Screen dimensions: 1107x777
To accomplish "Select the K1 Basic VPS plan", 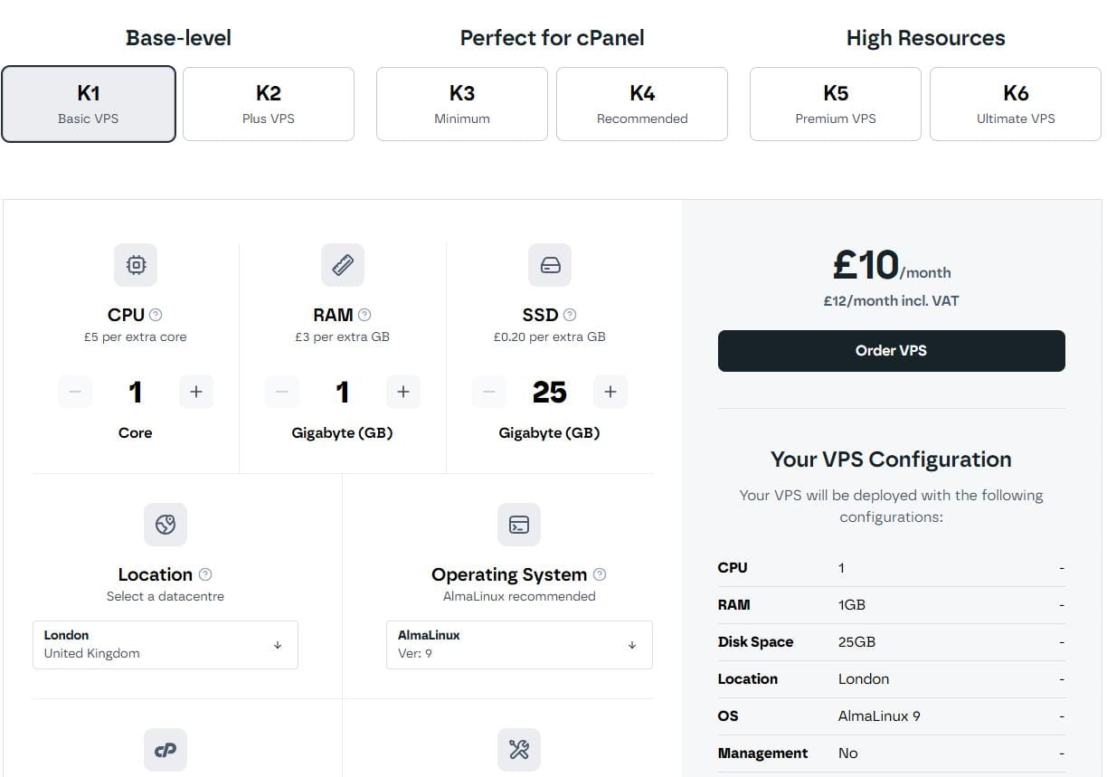I will (x=89, y=104).
